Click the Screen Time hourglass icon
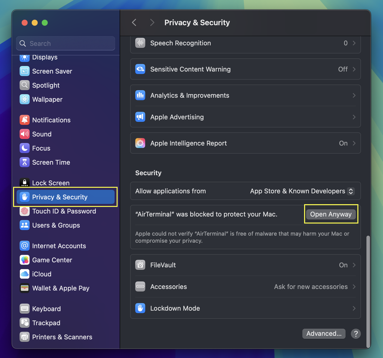Screen dimensions: 383x358 point(25,162)
